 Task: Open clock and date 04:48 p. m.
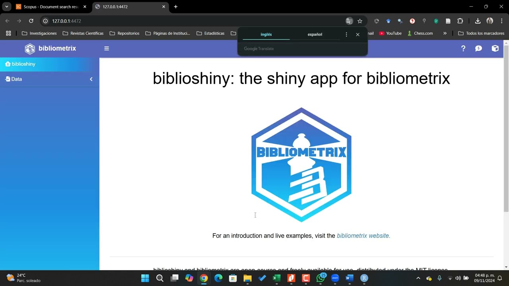click(484, 278)
